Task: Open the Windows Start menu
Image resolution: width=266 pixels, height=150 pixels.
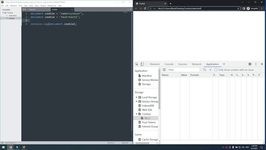Action: [3, 147]
